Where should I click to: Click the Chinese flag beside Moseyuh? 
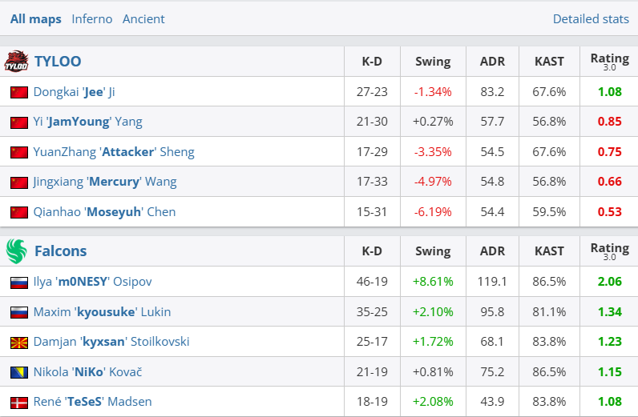point(19,212)
